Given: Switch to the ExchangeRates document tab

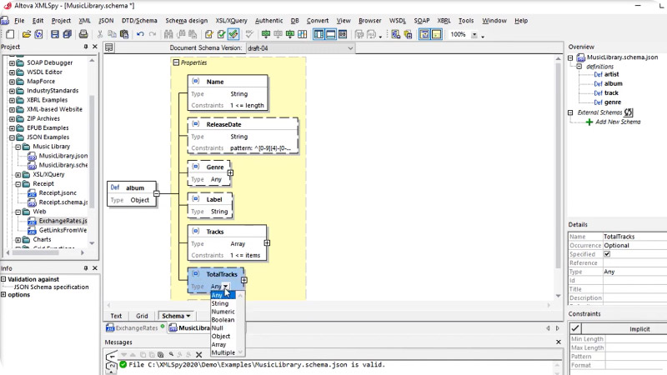Looking at the screenshot, I should 136,327.
